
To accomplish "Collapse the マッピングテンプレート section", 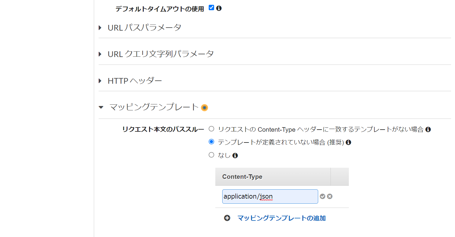I will click(x=101, y=107).
